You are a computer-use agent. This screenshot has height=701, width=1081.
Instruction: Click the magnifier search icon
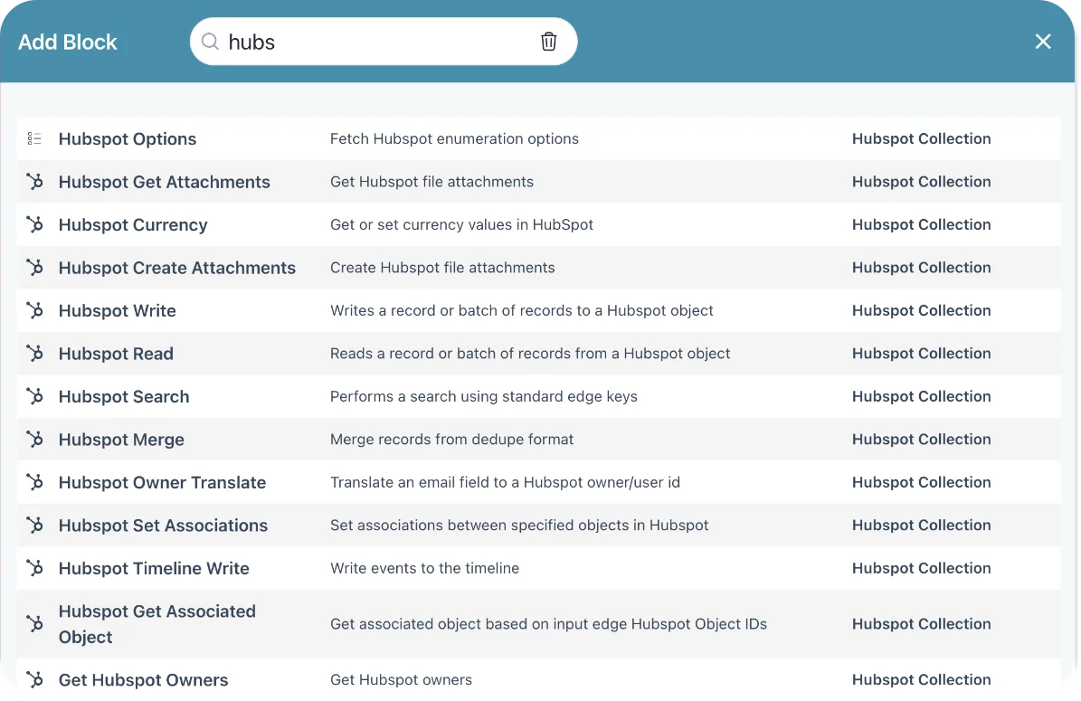[x=210, y=42]
